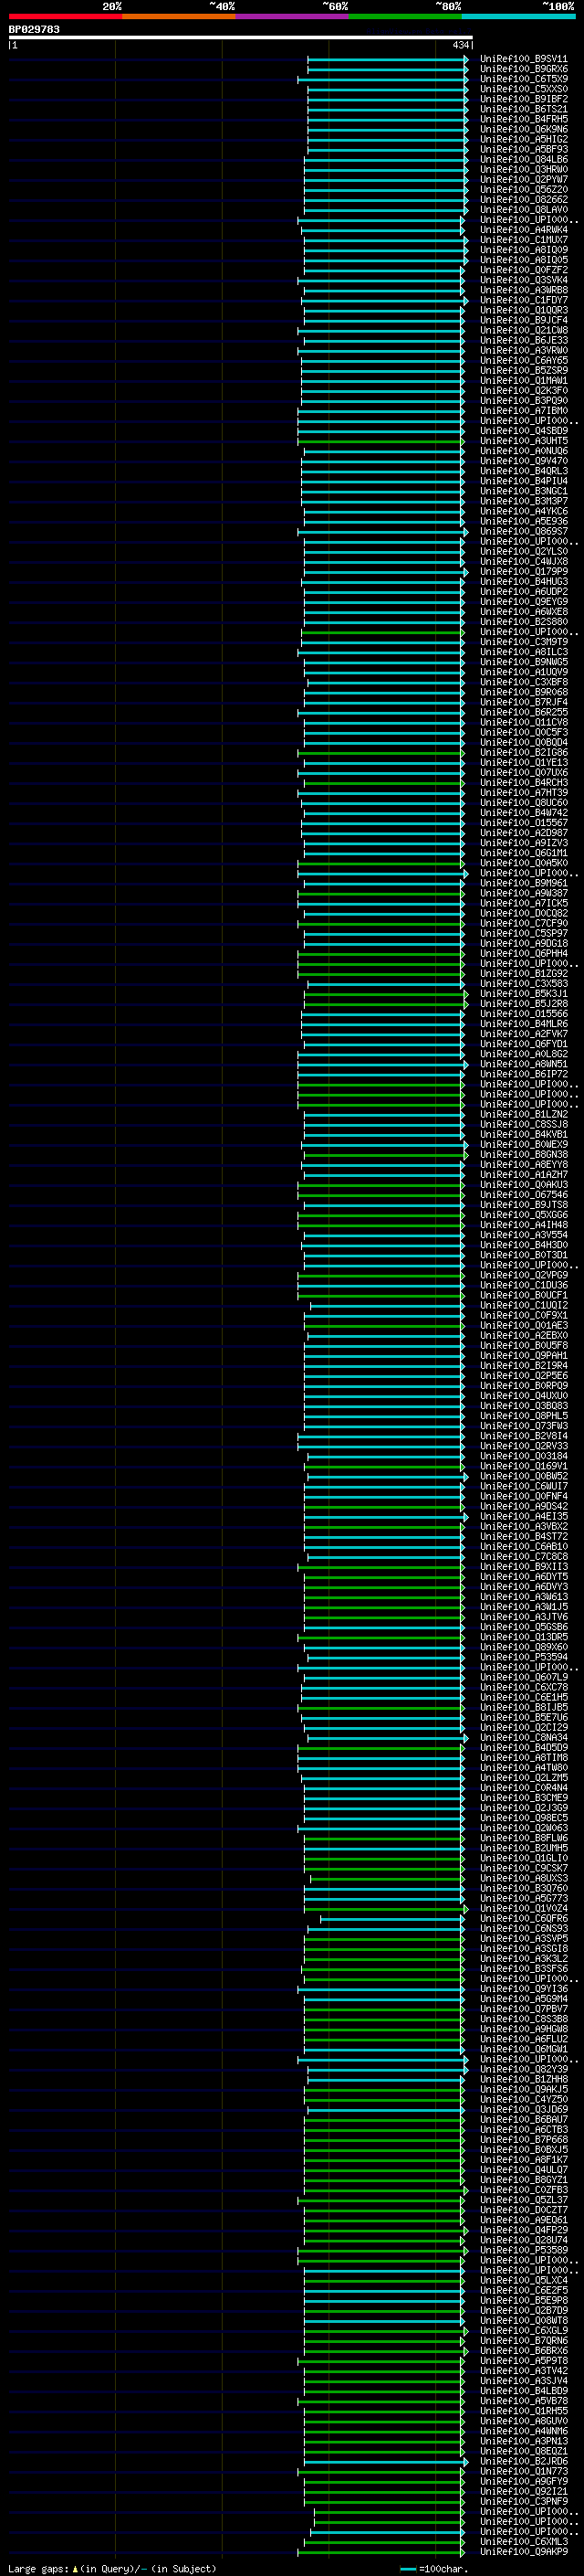Viewport: 584px width, 2576px height.
Task: Choose the UniRef100_B6JE33 entry
Action: pos(523,340)
